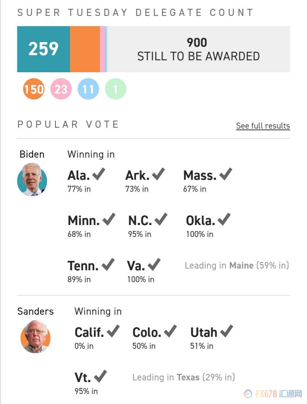Click the teal 259 delegate bar segment
This screenshot has height=404, width=307.
point(43,49)
